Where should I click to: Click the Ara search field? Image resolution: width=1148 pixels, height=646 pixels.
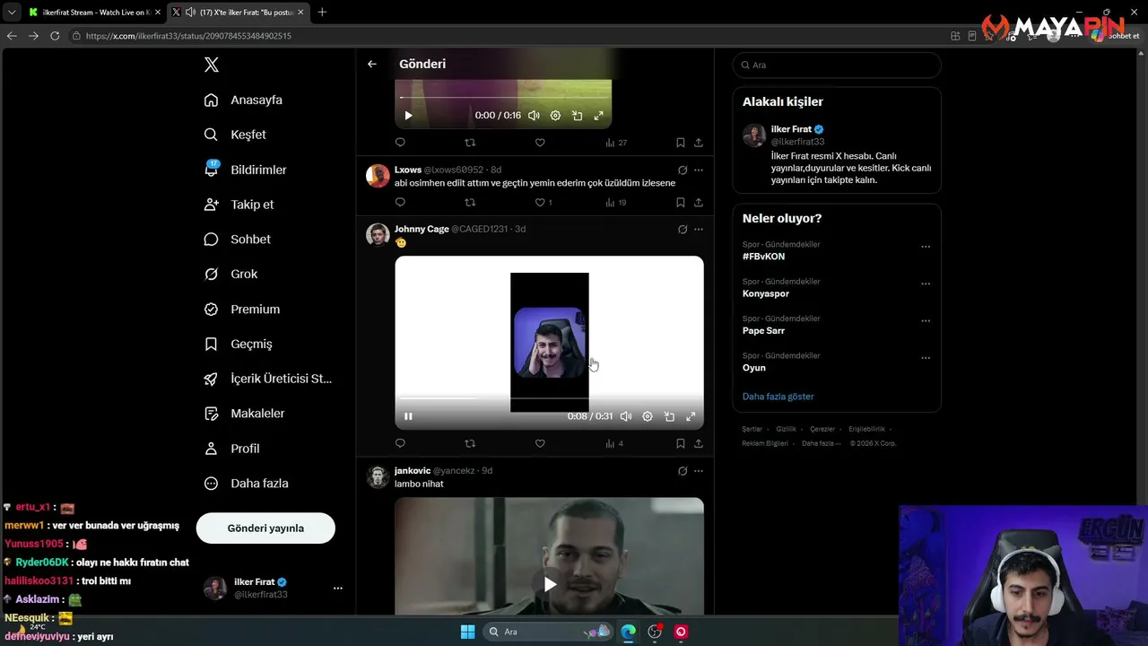837,65
